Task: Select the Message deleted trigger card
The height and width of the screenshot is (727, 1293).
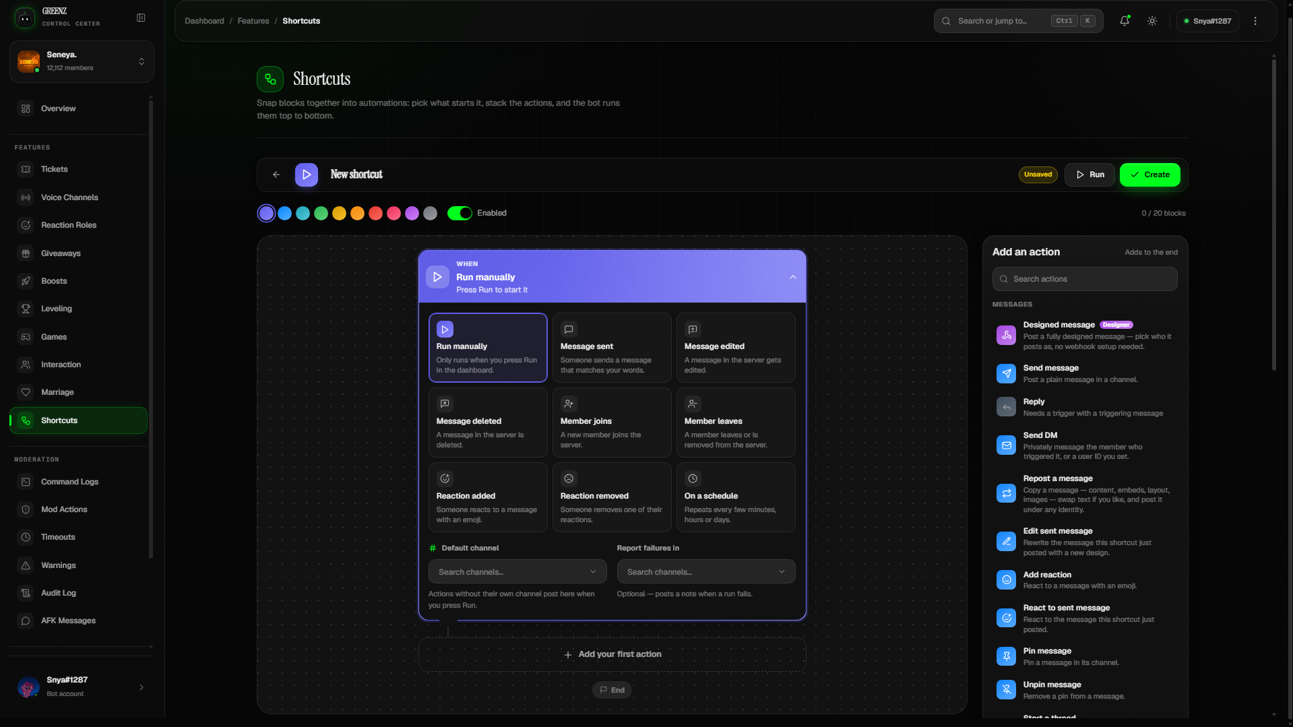Action: tap(488, 422)
